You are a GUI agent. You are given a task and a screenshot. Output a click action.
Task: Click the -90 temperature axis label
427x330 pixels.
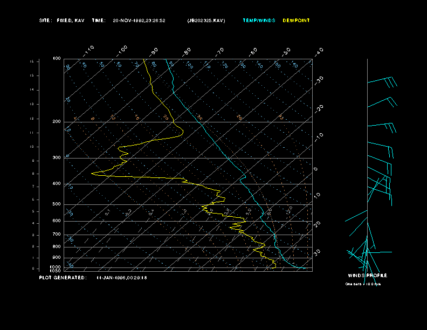(x=155, y=51)
